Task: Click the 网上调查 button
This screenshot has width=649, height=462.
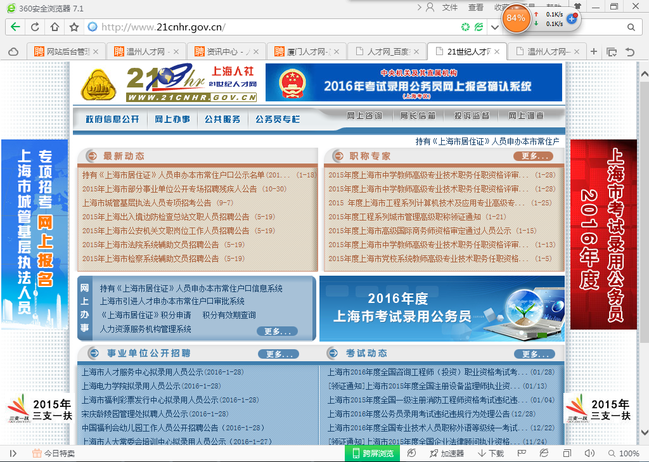Action: click(x=526, y=115)
